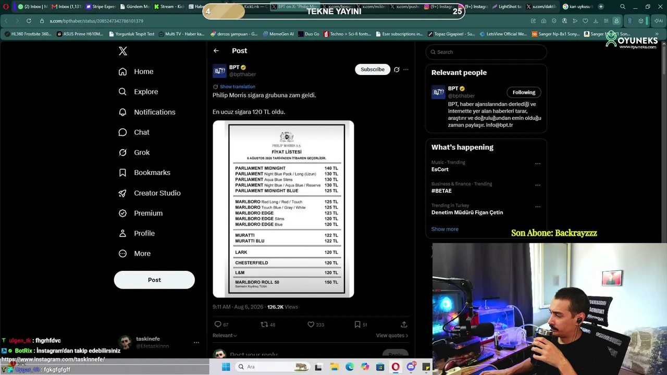Image resolution: width=667 pixels, height=375 pixels.
Task: Click the X Search field
Action: [486, 52]
